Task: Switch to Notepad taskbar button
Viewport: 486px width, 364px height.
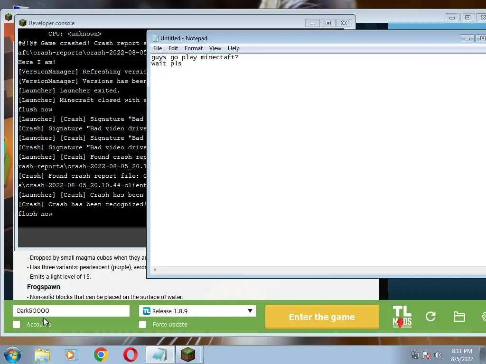Action: pos(159,355)
